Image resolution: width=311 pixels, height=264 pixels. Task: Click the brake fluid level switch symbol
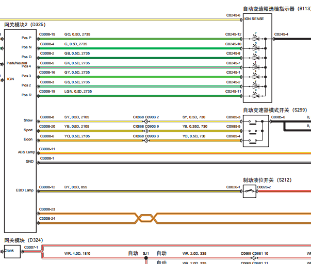tap(250, 191)
